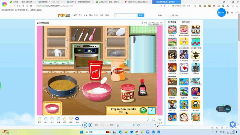Image resolution: width=240 pixels, height=135 pixels.
Task: Open the 更多 menu in site navigation
Action: pos(107,15)
